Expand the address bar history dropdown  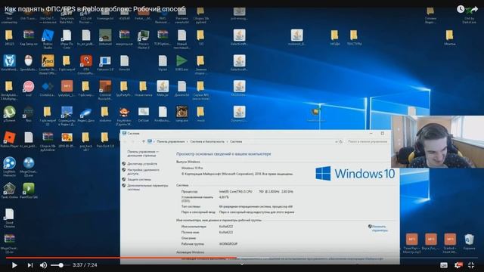point(336,141)
